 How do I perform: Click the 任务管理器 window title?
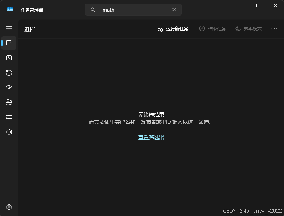tap(32, 10)
